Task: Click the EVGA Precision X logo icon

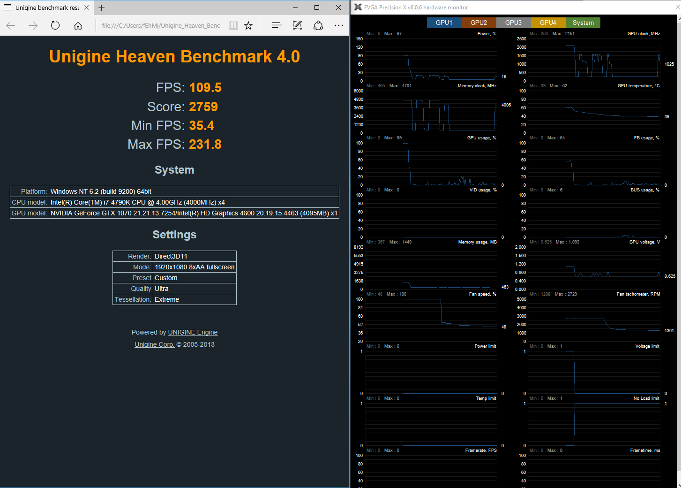Action: 358,7
